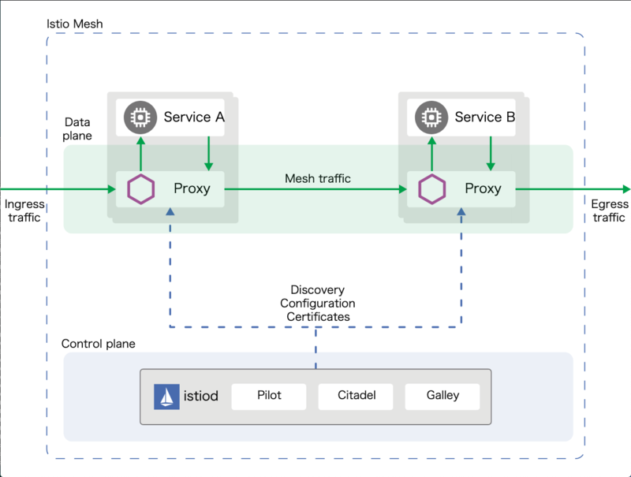Click the istiod sailboat logo

pos(166,397)
